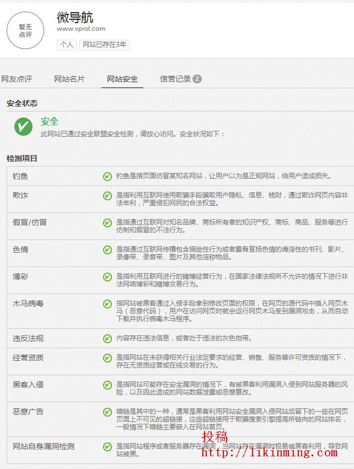This screenshot has width=354, height=469.
Task: Click the green check icon in 欺诈 row
Action: pos(108,195)
